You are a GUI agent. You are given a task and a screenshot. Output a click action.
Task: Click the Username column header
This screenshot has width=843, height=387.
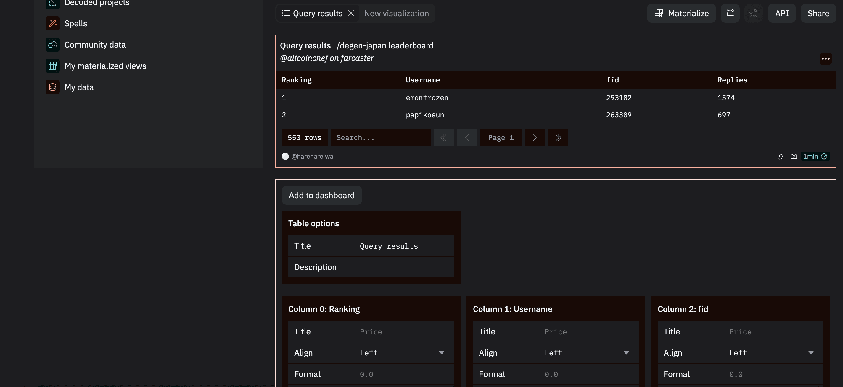click(422, 80)
